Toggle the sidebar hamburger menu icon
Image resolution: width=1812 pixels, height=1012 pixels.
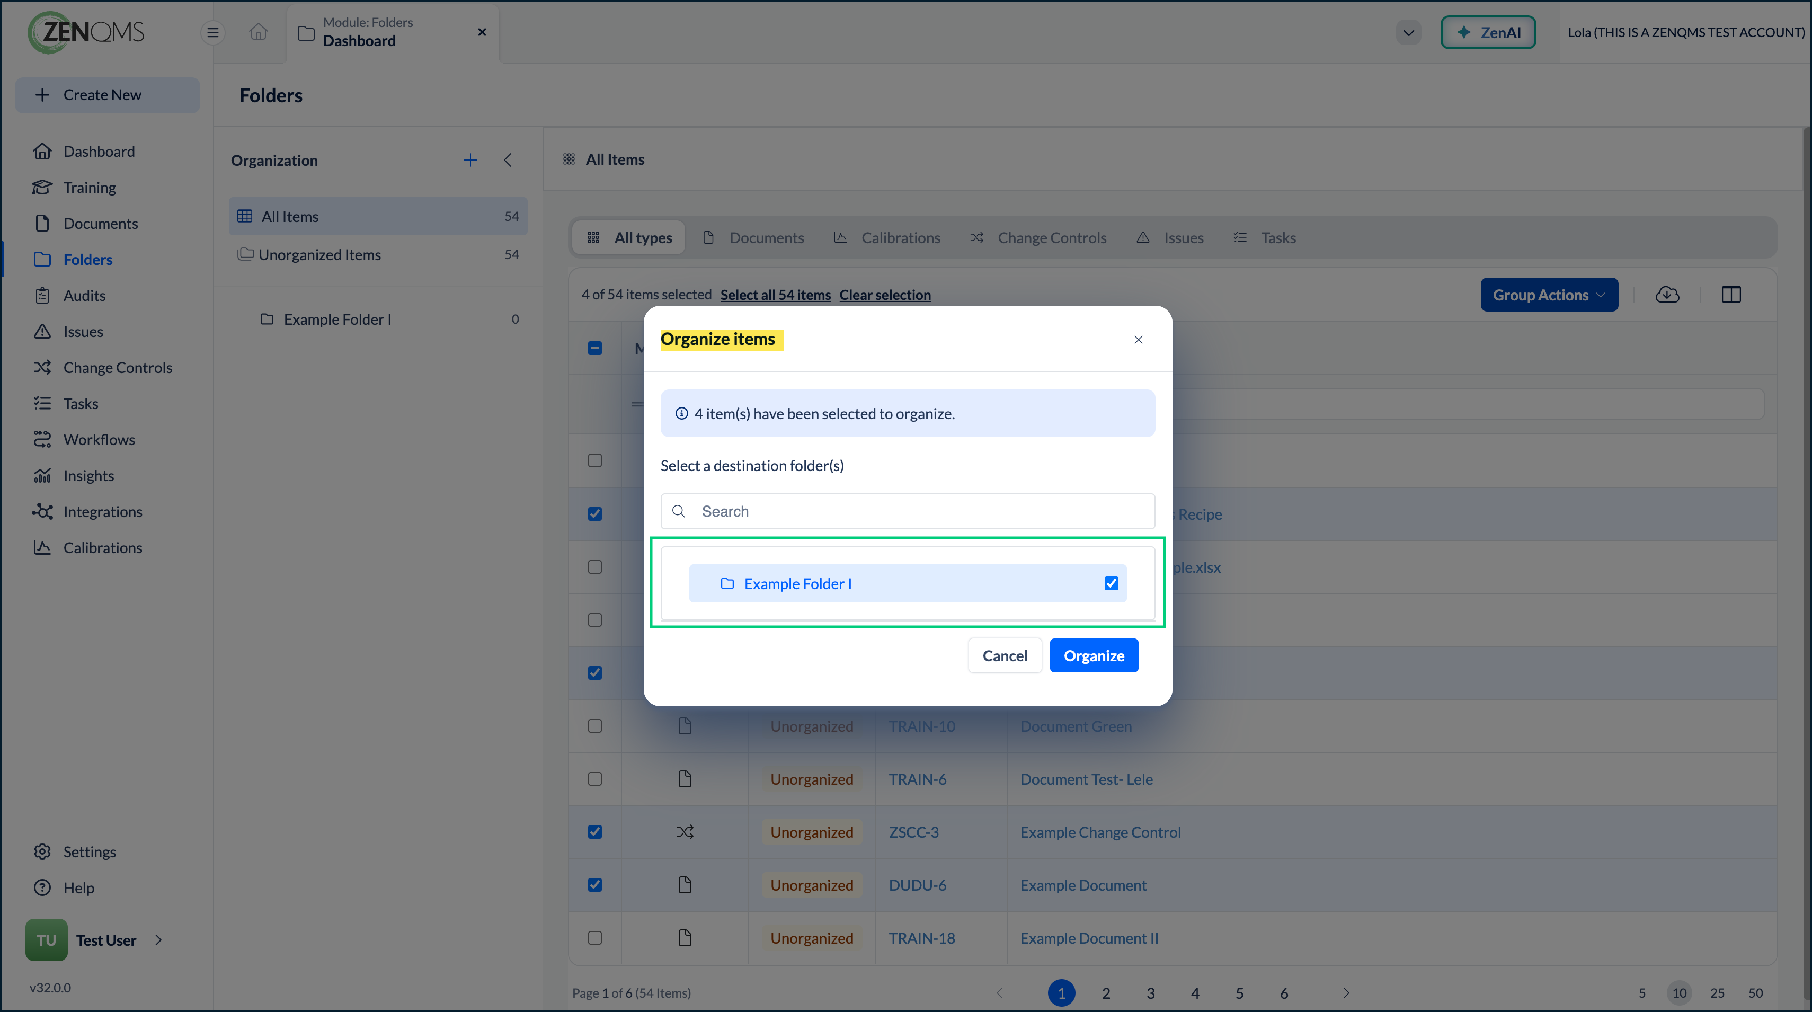tap(212, 32)
